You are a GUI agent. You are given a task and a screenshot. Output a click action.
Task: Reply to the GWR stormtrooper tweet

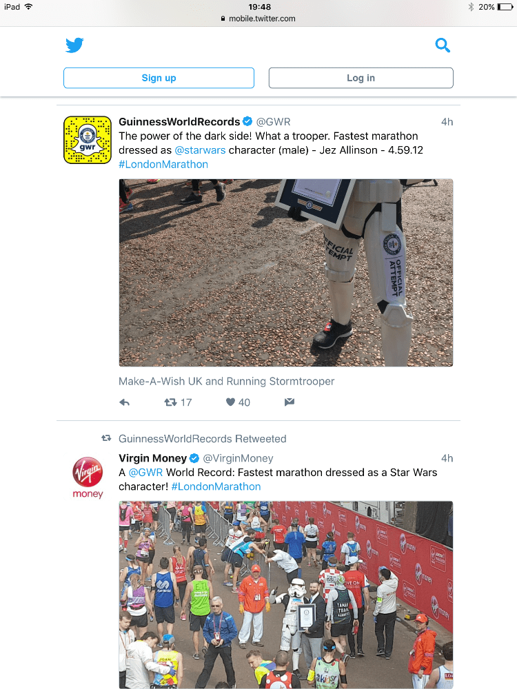(124, 402)
